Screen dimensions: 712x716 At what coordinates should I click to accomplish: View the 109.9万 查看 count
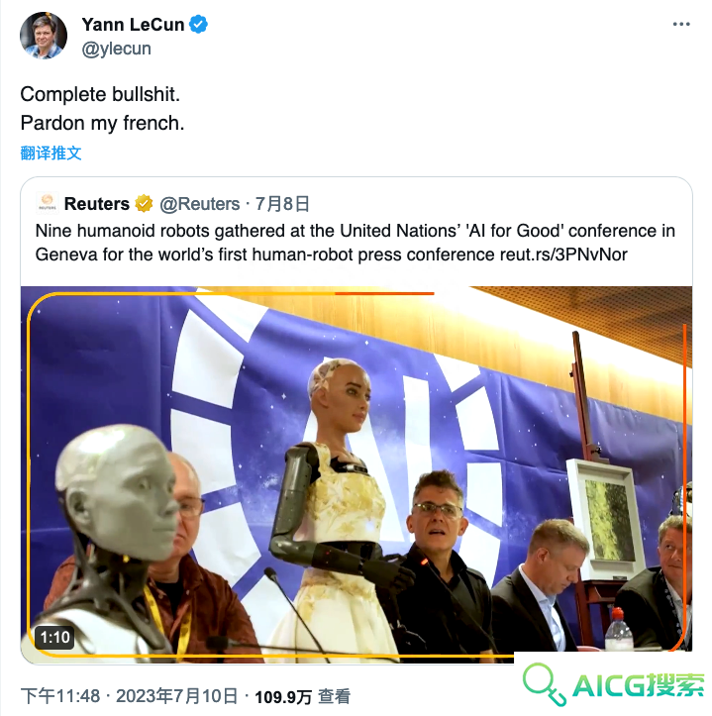pyautogui.click(x=302, y=697)
